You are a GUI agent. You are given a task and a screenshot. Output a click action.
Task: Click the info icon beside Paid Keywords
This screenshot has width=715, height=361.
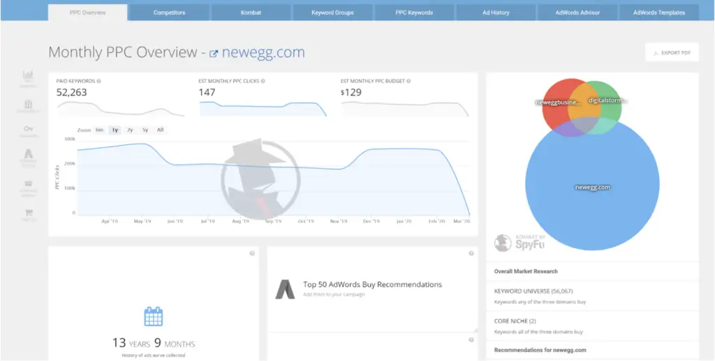tap(99, 81)
